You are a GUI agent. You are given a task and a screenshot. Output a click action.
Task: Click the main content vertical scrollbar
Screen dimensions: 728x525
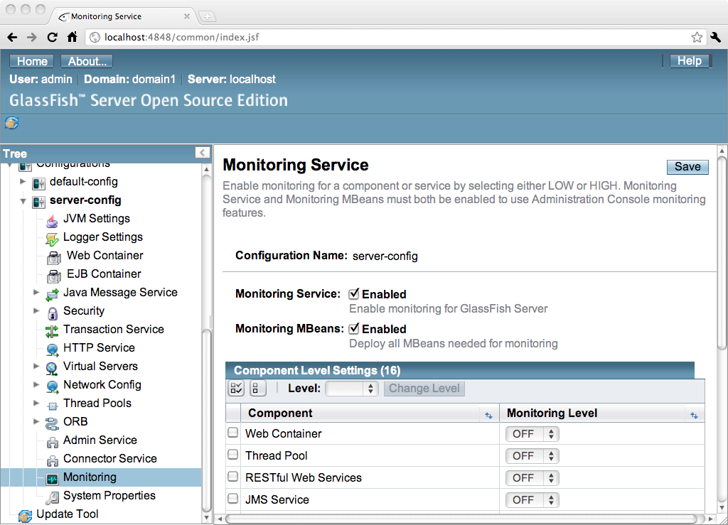(x=722, y=253)
